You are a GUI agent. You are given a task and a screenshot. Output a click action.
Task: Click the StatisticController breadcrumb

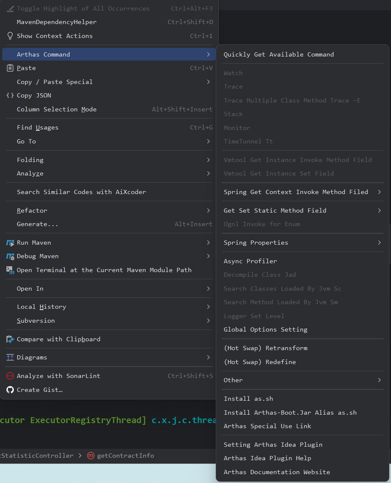[x=37, y=456]
